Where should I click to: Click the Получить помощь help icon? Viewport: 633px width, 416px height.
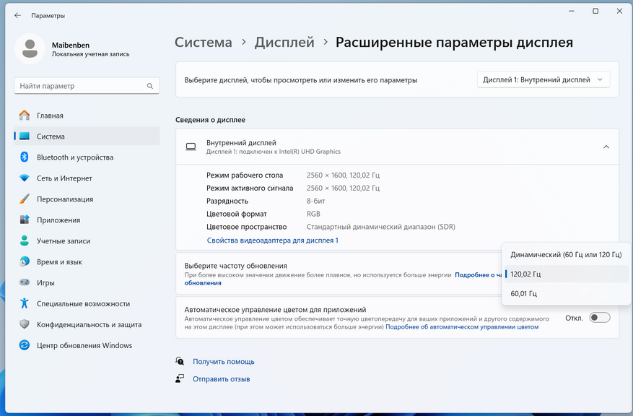tap(180, 361)
